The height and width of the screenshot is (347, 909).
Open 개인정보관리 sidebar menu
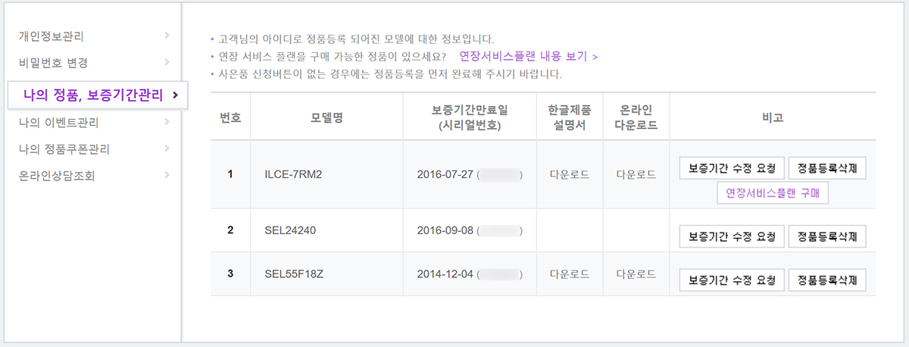tap(52, 36)
